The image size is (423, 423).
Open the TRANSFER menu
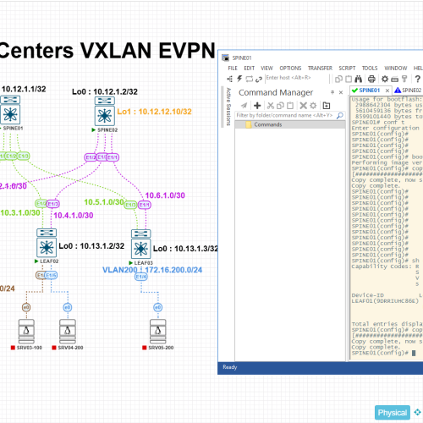[320, 69]
